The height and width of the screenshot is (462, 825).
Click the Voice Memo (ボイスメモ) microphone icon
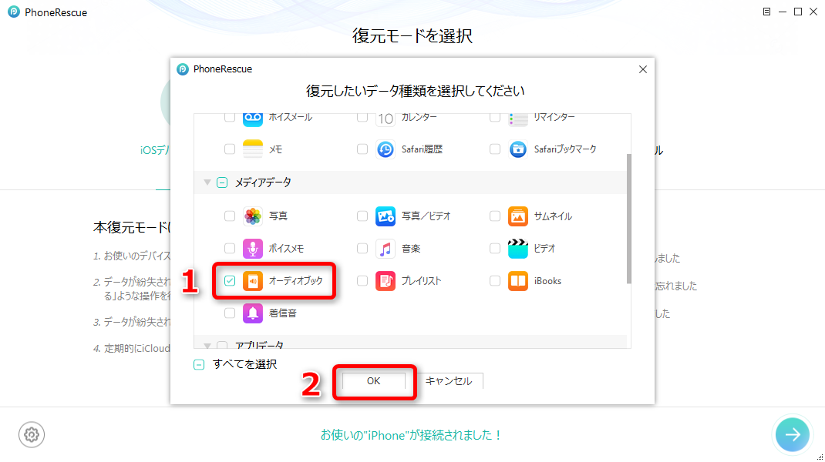coord(253,249)
